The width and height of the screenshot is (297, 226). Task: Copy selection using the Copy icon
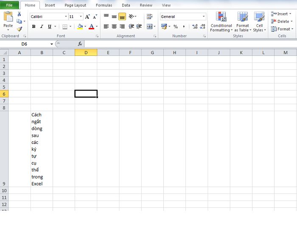coord(19,21)
